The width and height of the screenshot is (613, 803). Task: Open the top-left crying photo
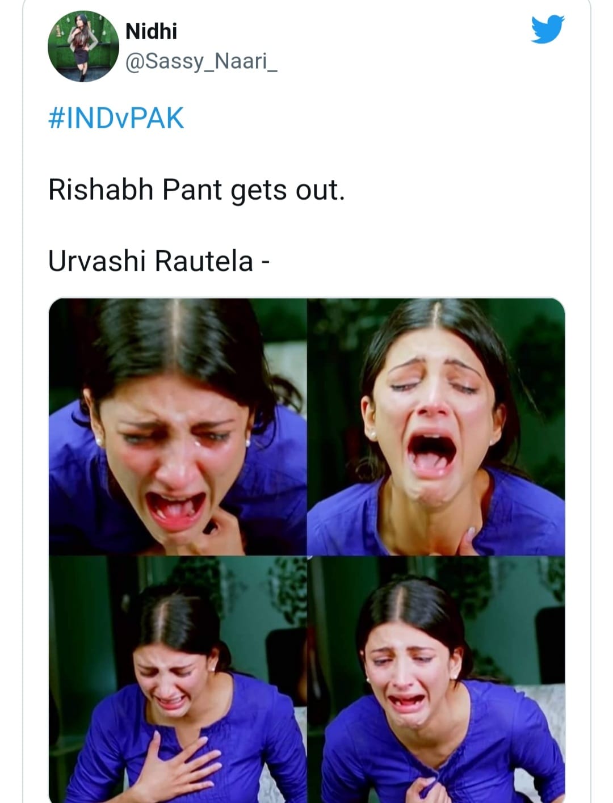point(178,426)
